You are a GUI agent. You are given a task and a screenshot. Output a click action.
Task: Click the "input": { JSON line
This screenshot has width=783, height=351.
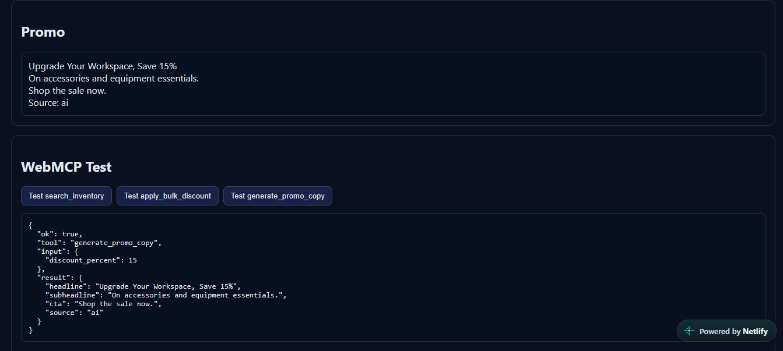point(58,251)
